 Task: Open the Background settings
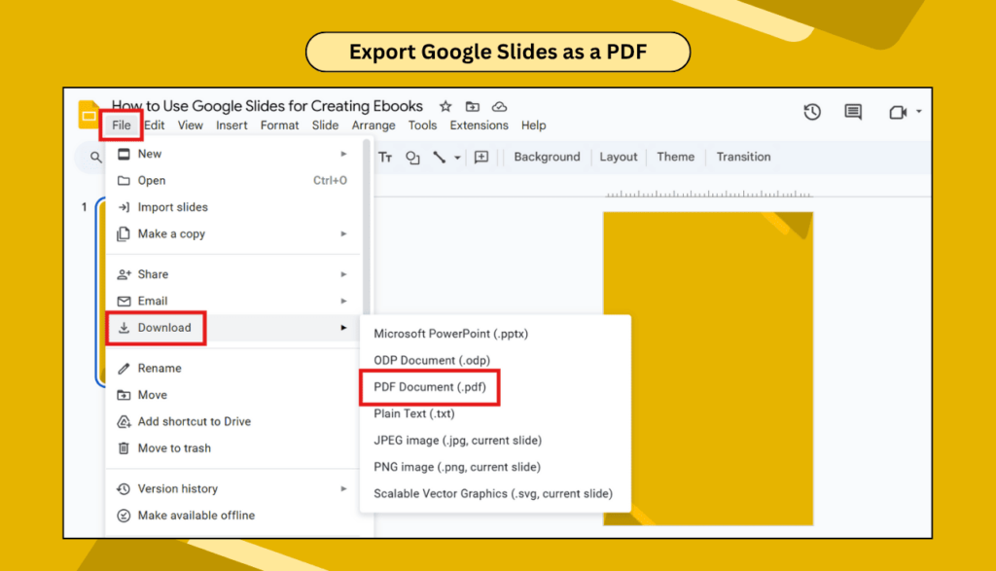pos(547,157)
